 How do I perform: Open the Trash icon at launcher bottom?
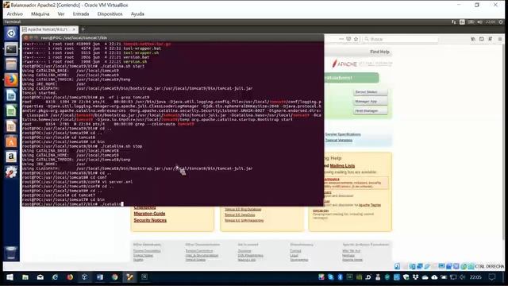coord(11,253)
